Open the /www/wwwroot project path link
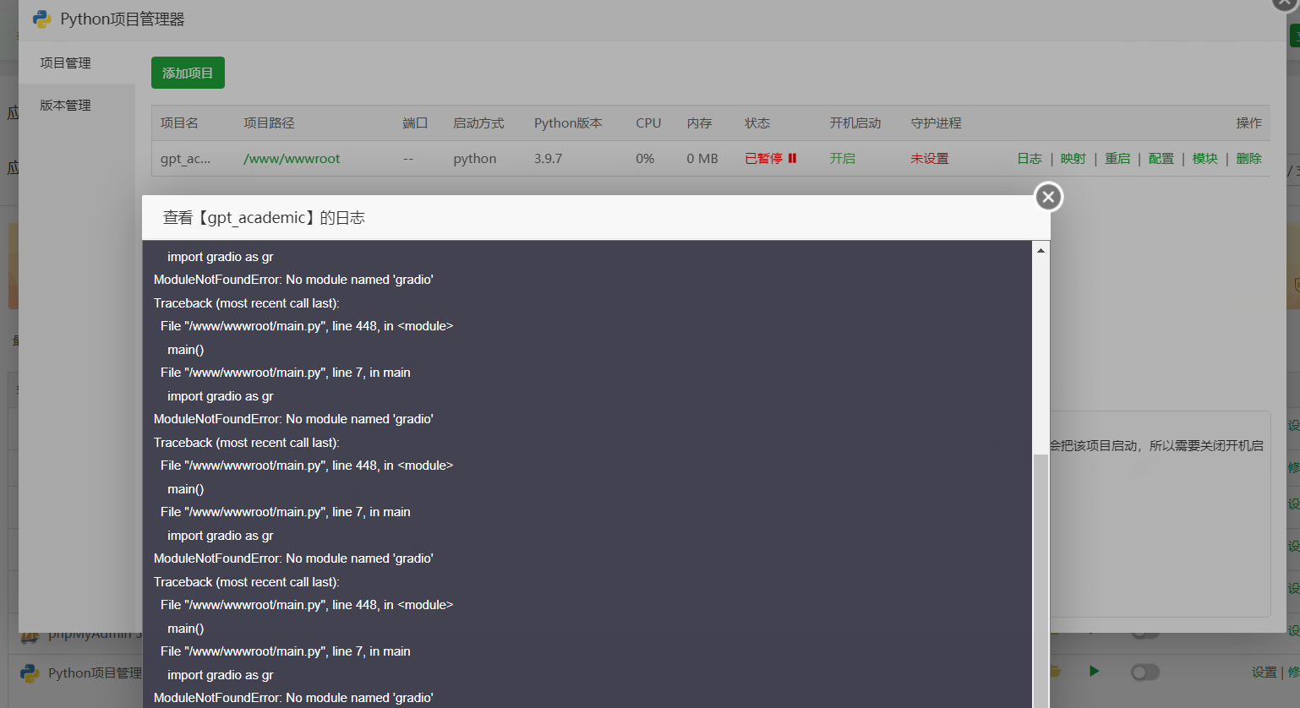The image size is (1300, 708). tap(292, 158)
